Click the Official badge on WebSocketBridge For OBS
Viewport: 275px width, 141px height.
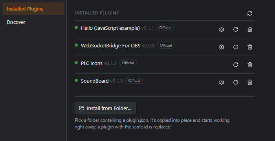point(166,45)
